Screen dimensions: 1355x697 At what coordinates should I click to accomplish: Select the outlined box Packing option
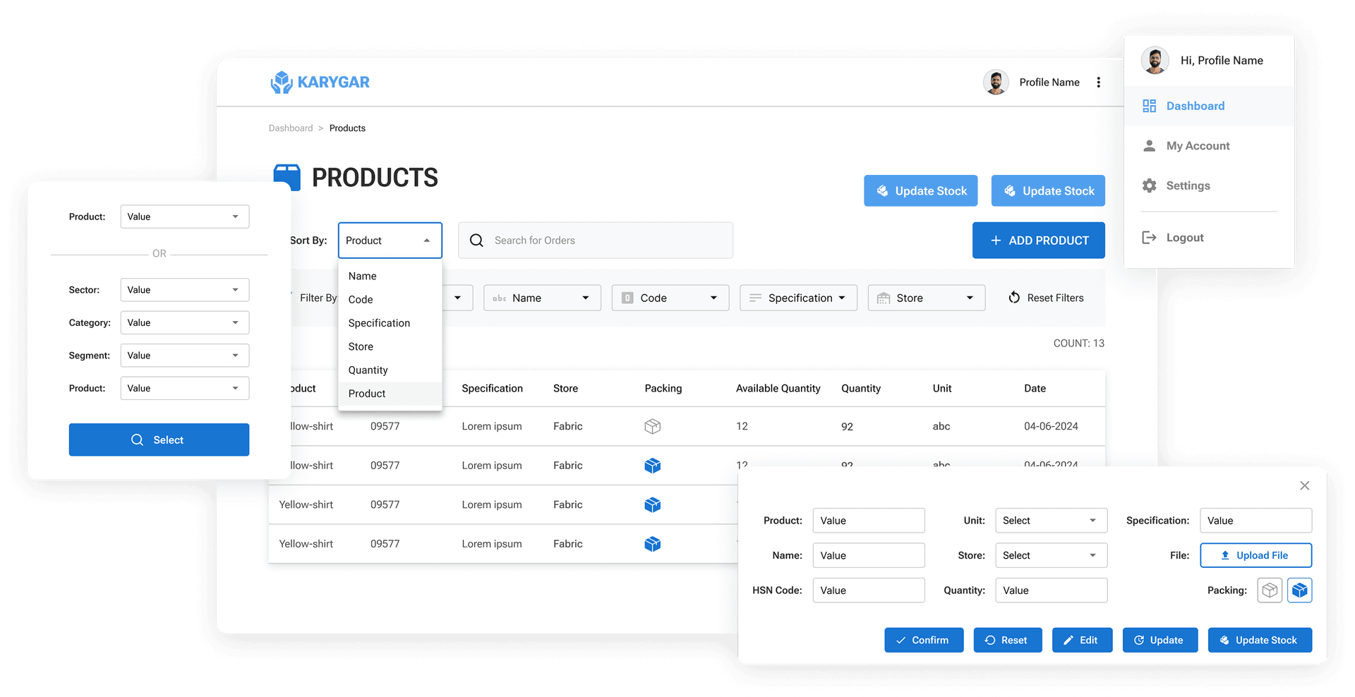click(x=1270, y=590)
